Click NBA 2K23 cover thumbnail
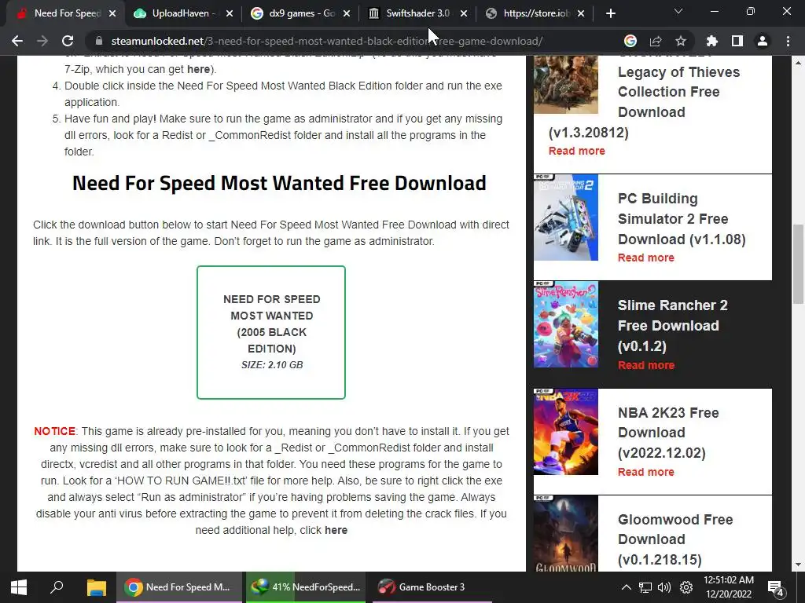This screenshot has height=603, width=805. [x=566, y=432]
